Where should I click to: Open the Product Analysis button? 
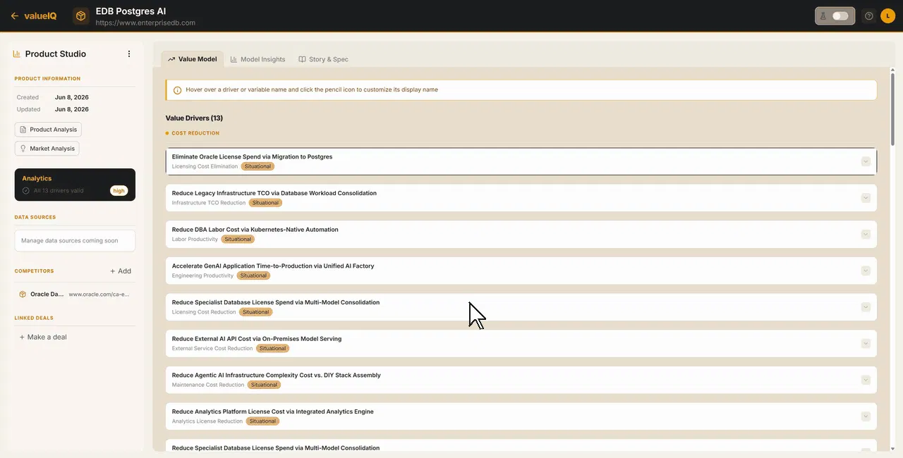click(48, 130)
